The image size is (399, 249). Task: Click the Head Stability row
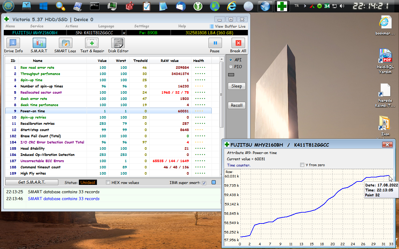click(108, 148)
